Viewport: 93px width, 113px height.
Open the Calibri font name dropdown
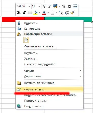tap(29, 6)
